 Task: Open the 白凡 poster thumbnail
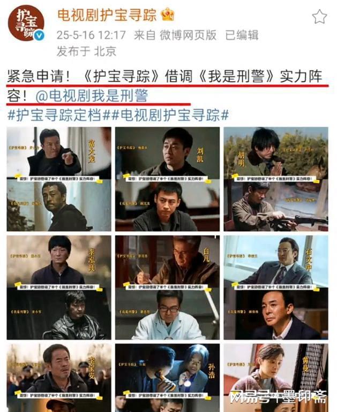167,287
